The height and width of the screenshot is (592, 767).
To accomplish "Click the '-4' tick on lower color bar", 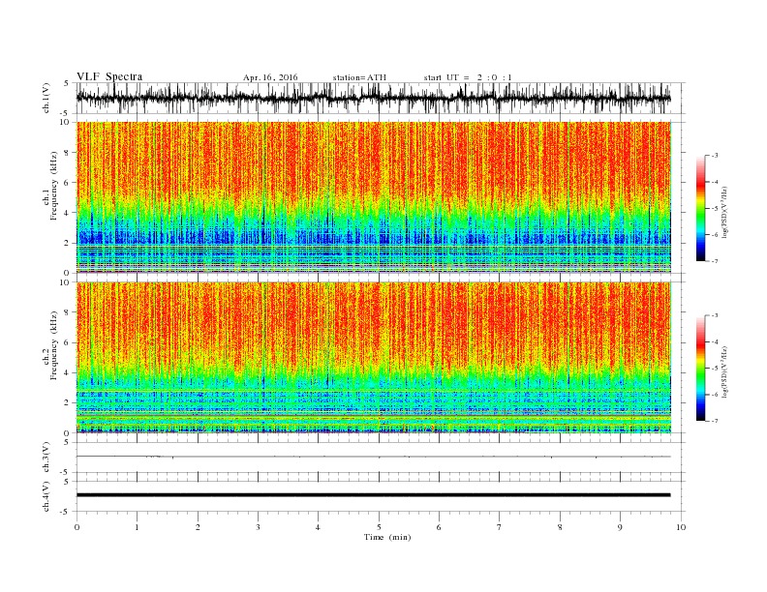I will [x=714, y=341].
